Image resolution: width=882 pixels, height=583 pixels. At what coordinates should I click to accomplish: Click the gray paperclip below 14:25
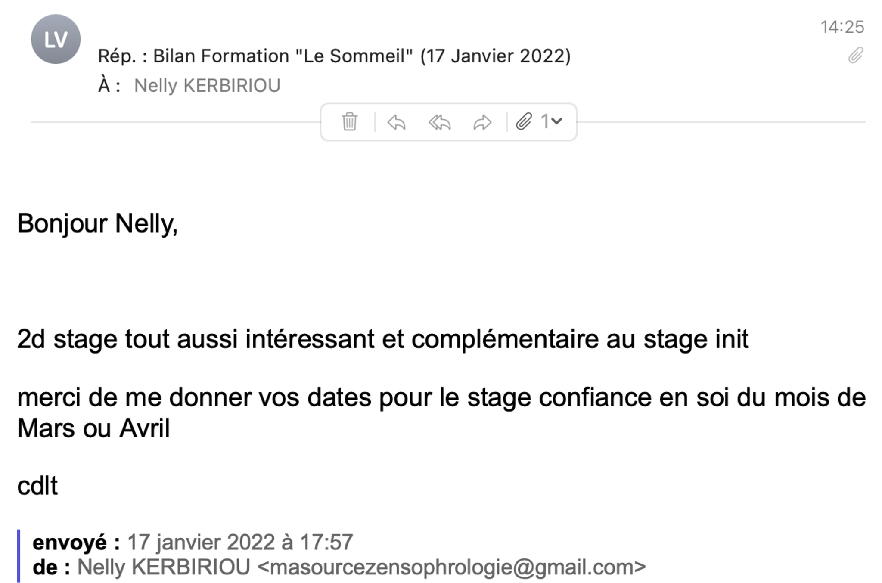[856, 55]
